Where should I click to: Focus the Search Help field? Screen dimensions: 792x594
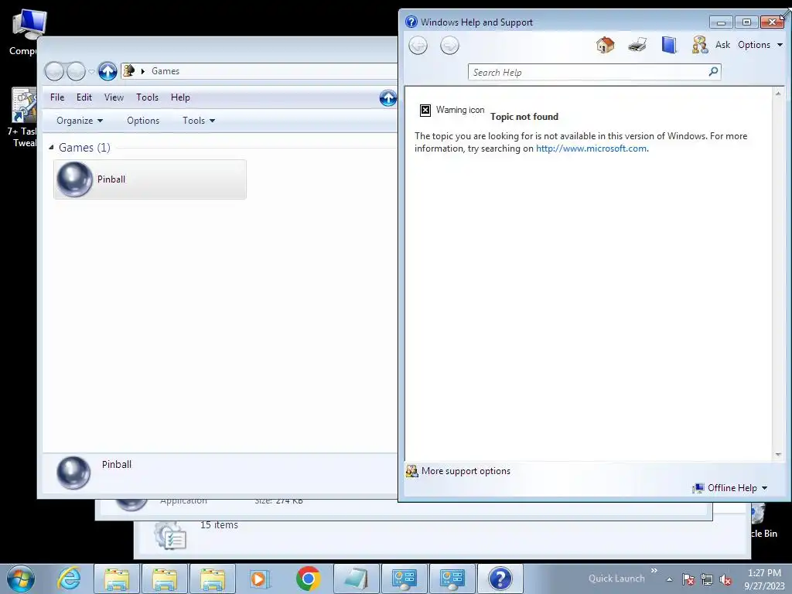coord(588,72)
